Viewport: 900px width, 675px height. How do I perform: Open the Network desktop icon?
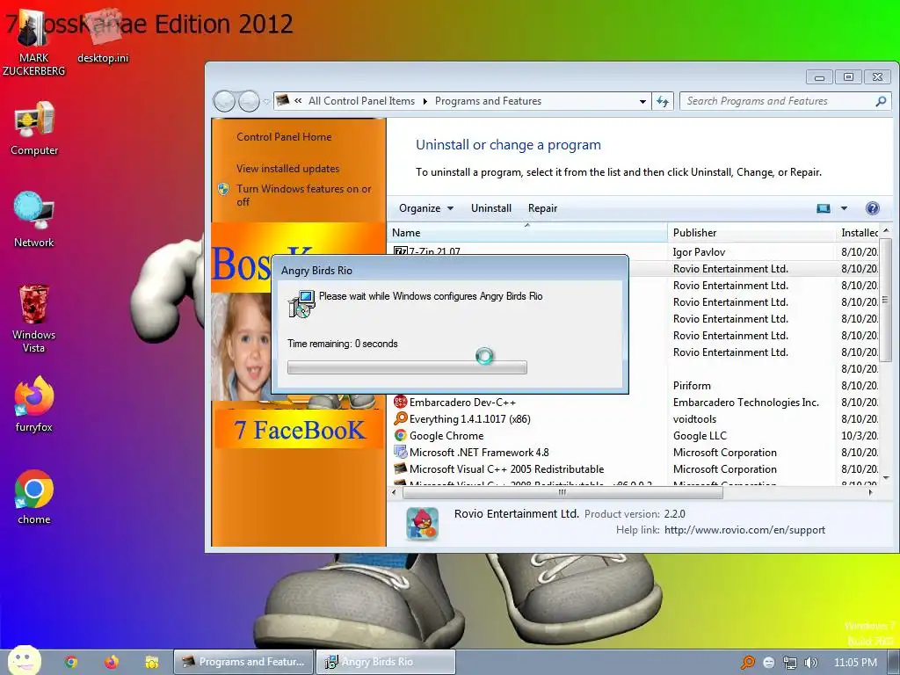click(34, 219)
